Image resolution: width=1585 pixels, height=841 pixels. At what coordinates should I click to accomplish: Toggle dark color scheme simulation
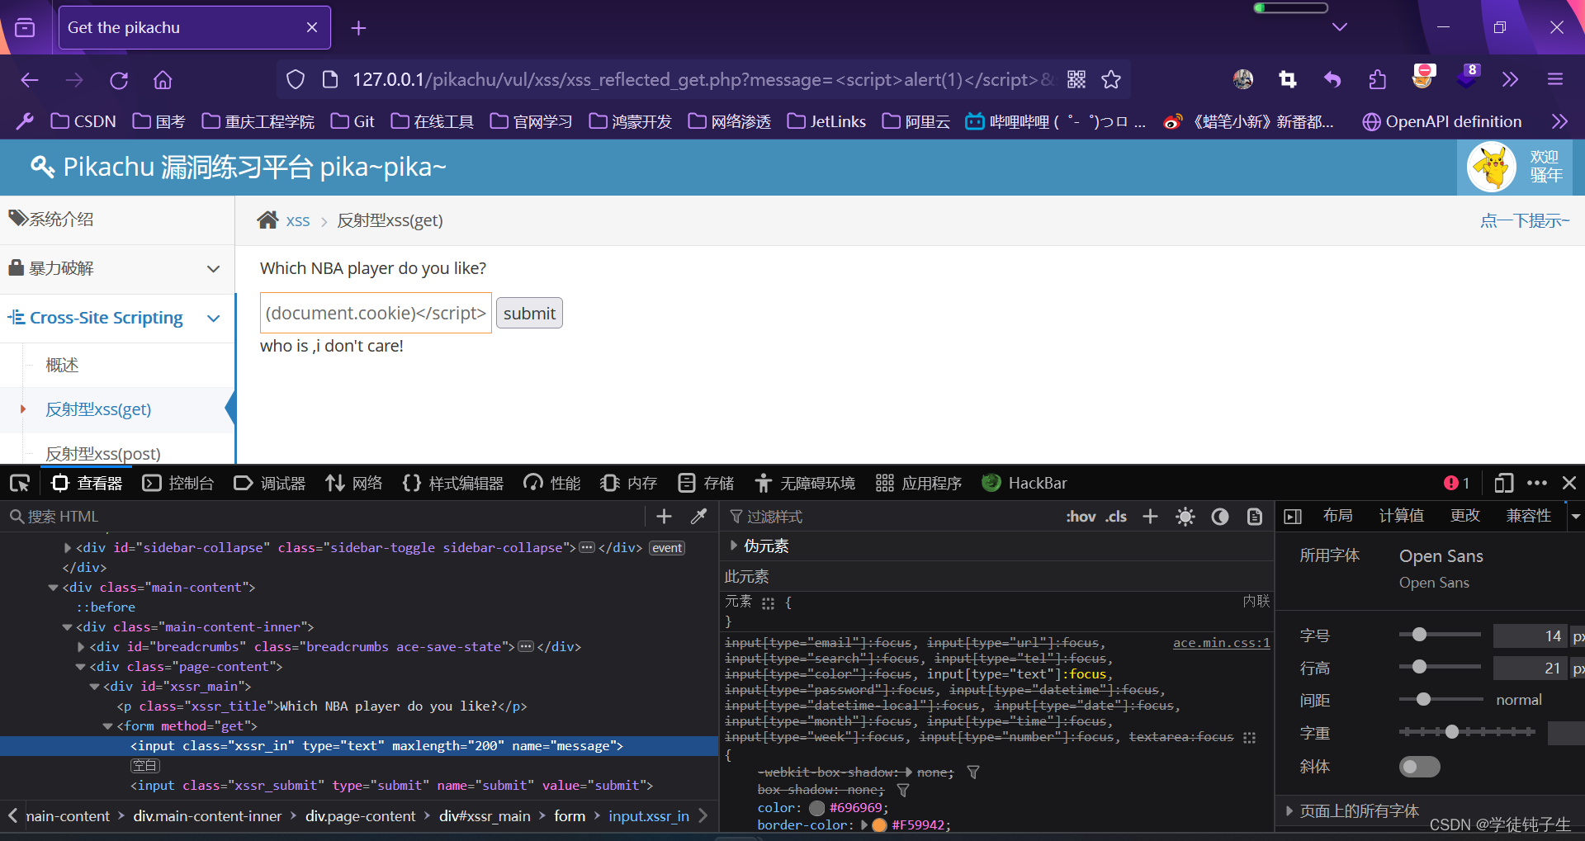1220,517
